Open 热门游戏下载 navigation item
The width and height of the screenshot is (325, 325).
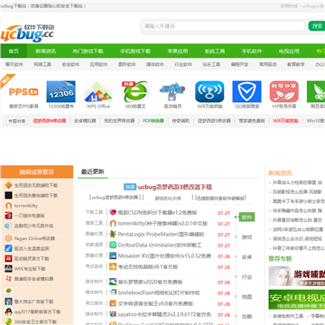pyautogui.click(x=88, y=51)
